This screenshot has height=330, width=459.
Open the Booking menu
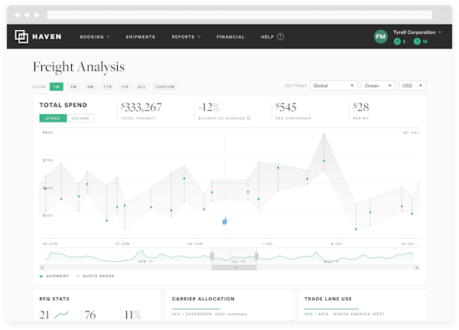tap(95, 37)
